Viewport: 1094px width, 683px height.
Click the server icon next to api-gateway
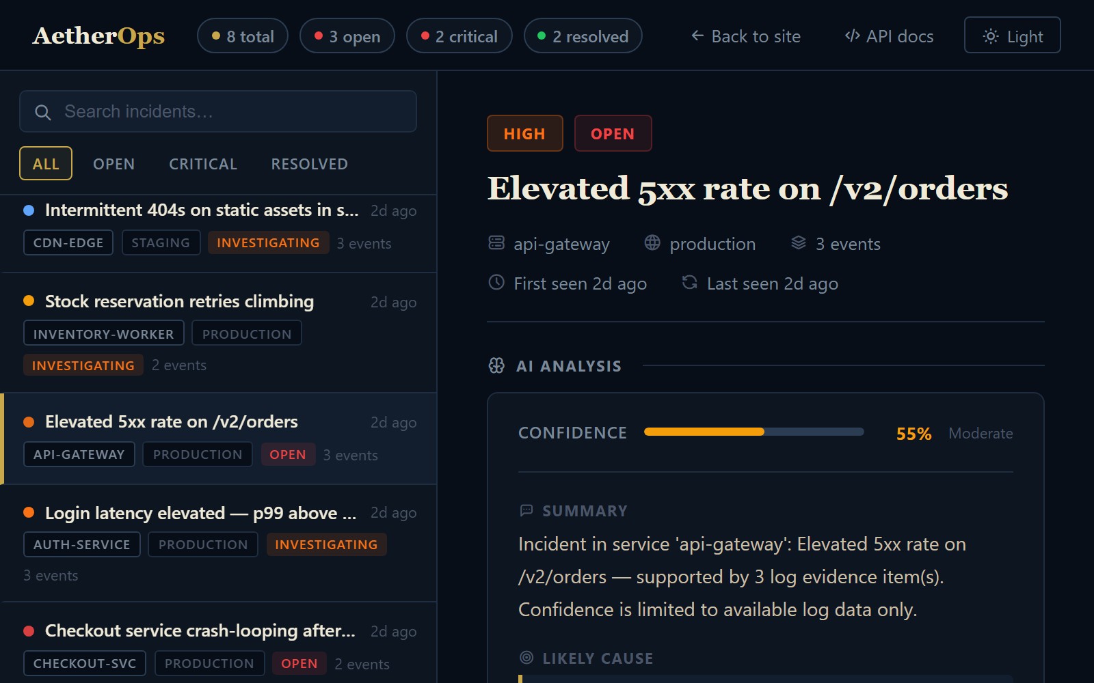(x=496, y=242)
